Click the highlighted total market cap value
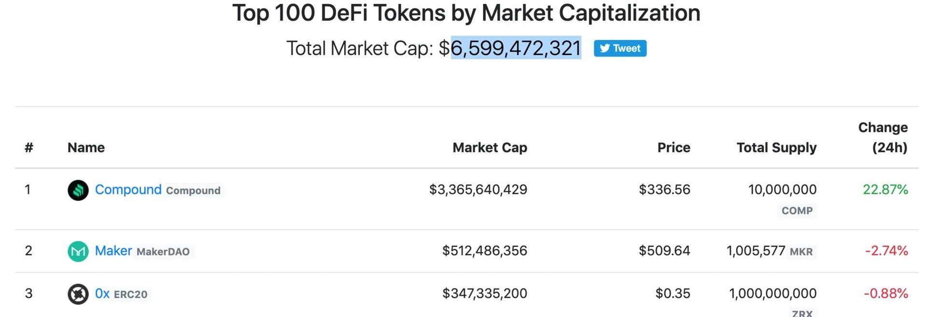This screenshot has width=927, height=317. tap(516, 48)
